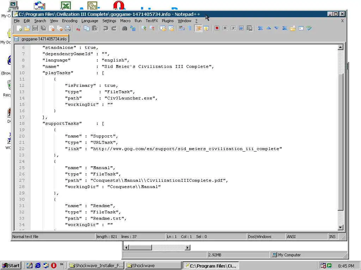Click the gog.com support URL on line 22
Image resolution: width=361 pixels, height=270 pixels.
point(186,149)
